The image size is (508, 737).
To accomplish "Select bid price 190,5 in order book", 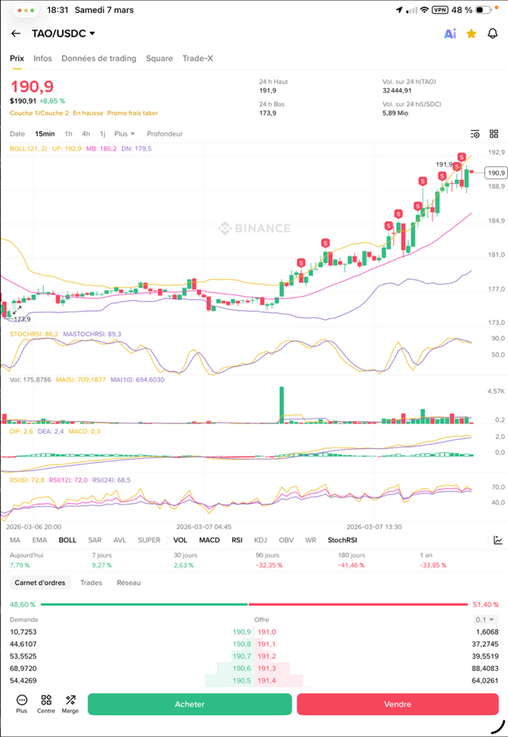I will [x=242, y=681].
